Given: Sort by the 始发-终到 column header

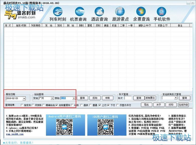Looking at the screenshot, I should [x=21, y=25].
